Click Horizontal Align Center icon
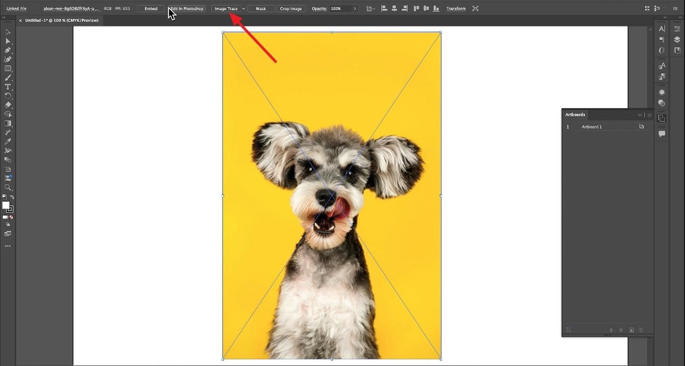The height and width of the screenshot is (366, 685). pos(394,8)
